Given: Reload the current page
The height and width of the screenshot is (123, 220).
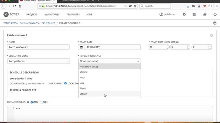Looking at the screenshot, I should pyautogui.click(x=14, y=6).
